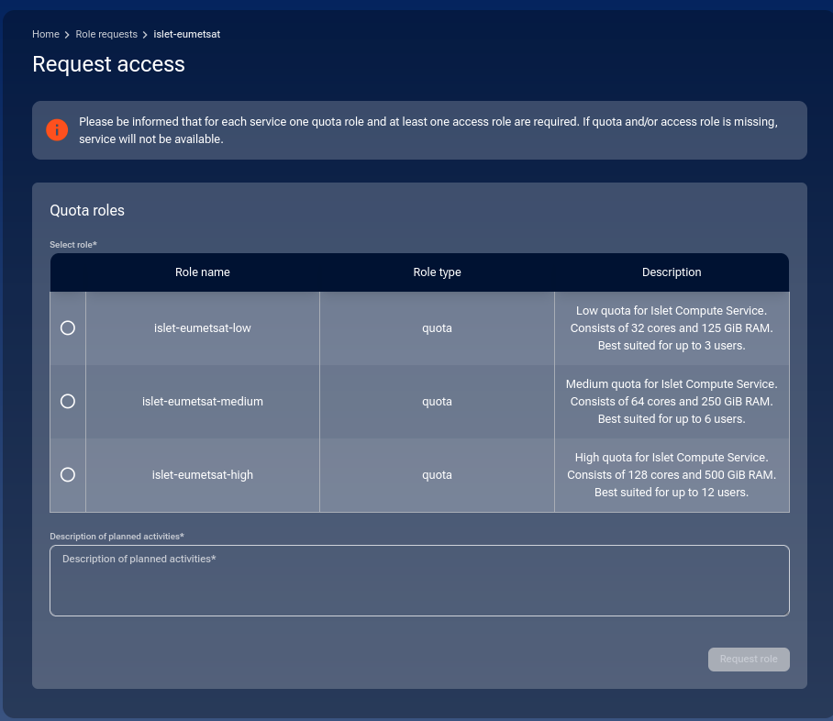Screen dimensions: 833x721
Task: Click the islet-eumetsat-low role name cell
Action: [x=202, y=328]
